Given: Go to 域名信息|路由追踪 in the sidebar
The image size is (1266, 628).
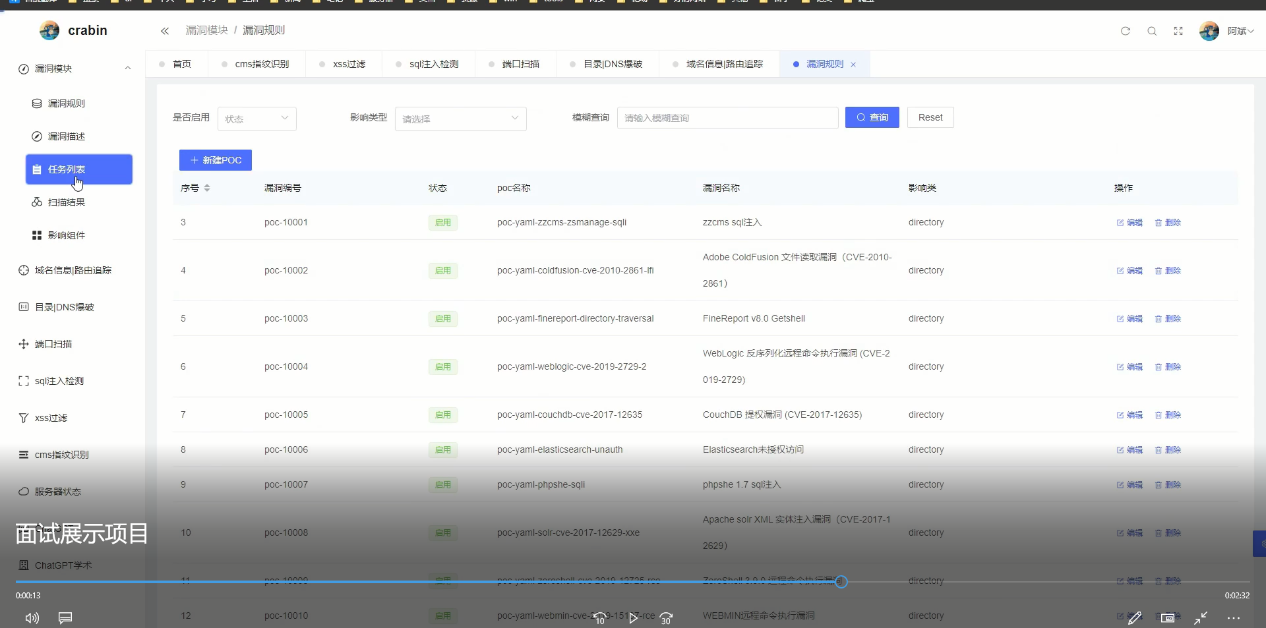Looking at the screenshot, I should tap(73, 270).
